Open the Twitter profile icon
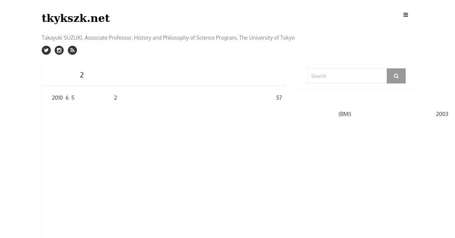Screen dimensions: 455x238 (46, 50)
